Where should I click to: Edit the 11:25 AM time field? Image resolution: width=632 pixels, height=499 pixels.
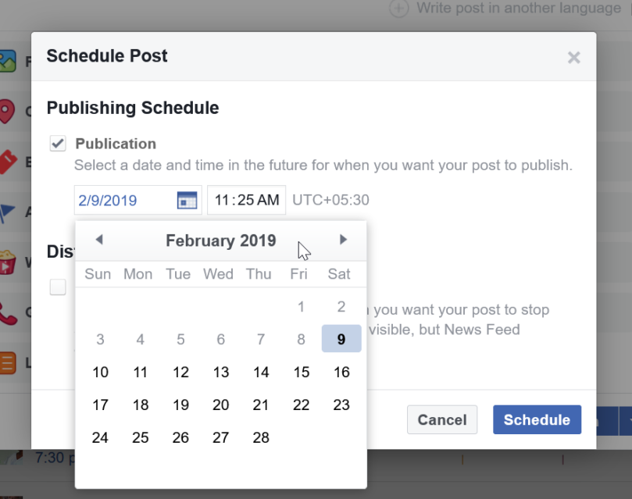(246, 200)
